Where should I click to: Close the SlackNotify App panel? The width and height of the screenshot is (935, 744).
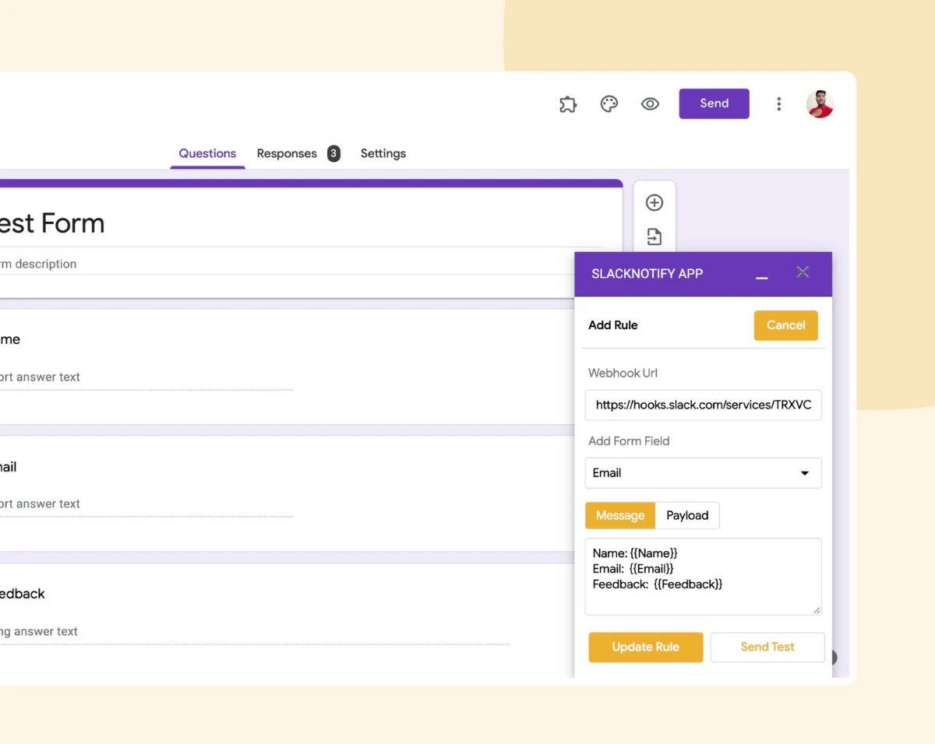(803, 272)
